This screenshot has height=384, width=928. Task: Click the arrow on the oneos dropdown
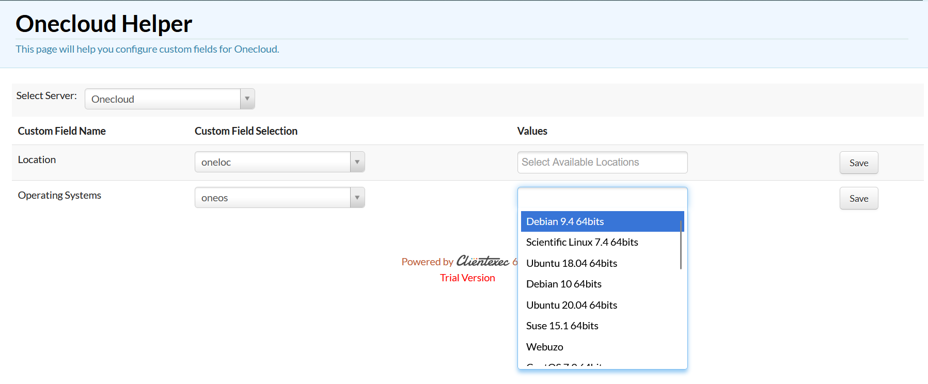pyautogui.click(x=357, y=198)
